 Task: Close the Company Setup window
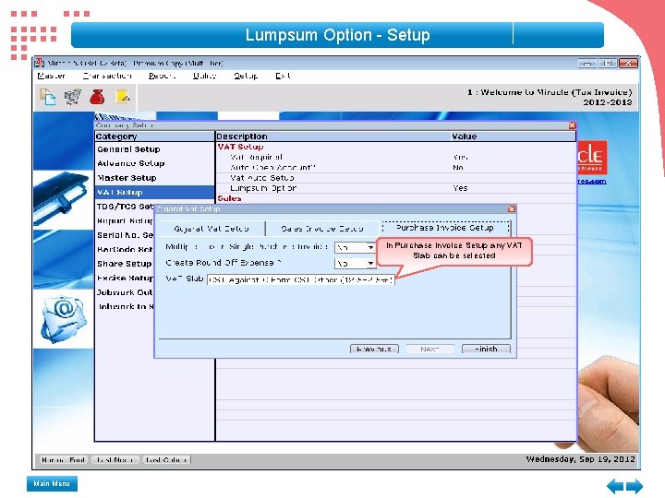[x=572, y=125]
